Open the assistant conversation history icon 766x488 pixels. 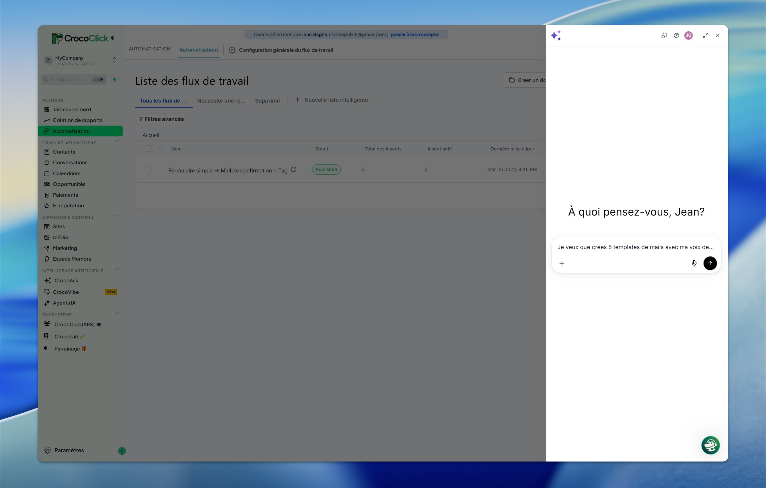coord(676,36)
